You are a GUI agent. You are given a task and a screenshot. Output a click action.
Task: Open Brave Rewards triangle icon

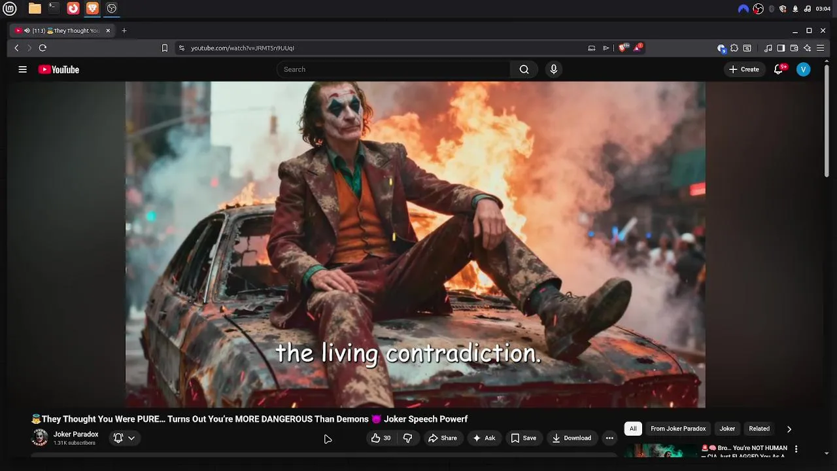coord(638,48)
